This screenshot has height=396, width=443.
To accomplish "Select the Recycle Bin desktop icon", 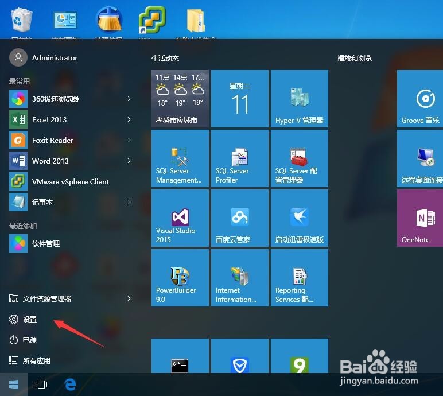I will point(22,22).
